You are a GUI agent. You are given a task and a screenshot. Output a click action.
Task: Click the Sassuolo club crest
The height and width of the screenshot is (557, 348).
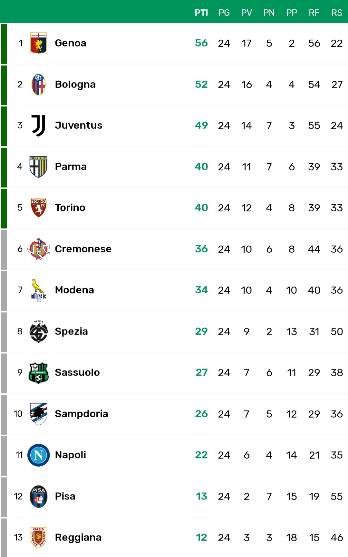point(38,373)
